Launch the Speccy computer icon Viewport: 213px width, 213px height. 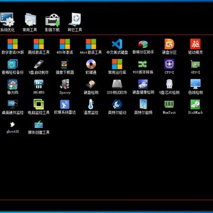point(64,87)
